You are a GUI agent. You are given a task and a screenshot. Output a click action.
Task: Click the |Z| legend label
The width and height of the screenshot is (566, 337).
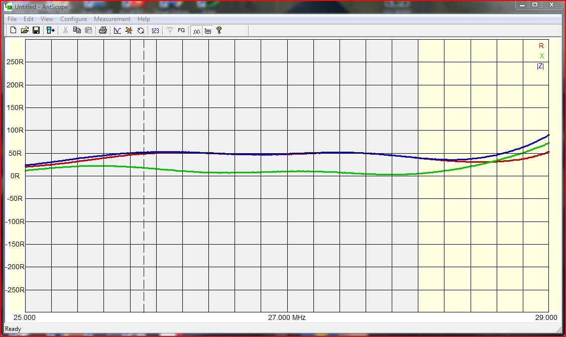click(x=540, y=66)
